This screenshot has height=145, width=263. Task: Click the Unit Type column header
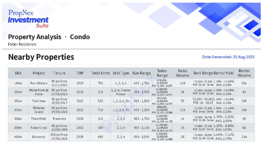(x=121, y=73)
